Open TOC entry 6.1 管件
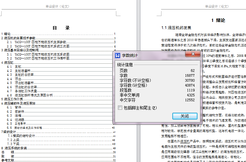The width and height of the screenshot is (246, 162). (x=60, y=107)
